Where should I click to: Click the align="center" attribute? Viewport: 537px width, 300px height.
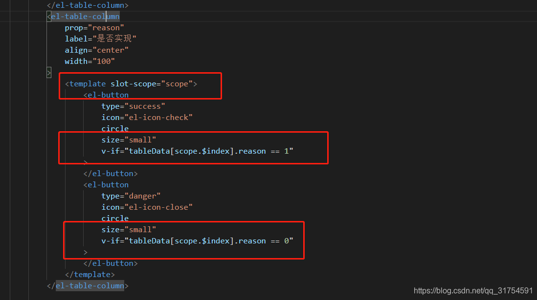click(x=96, y=50)
